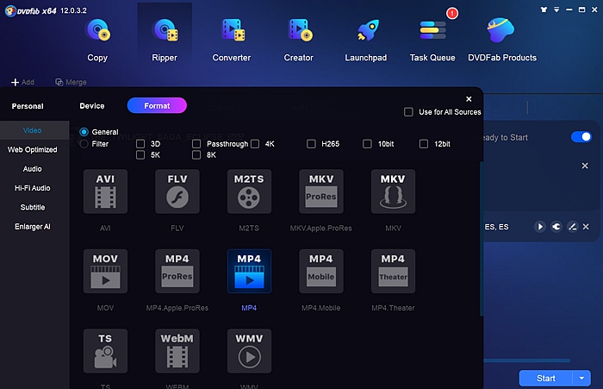Pick the MP4 Mobile format icon
Screen dimensions: 603x389
click(321, 271)
